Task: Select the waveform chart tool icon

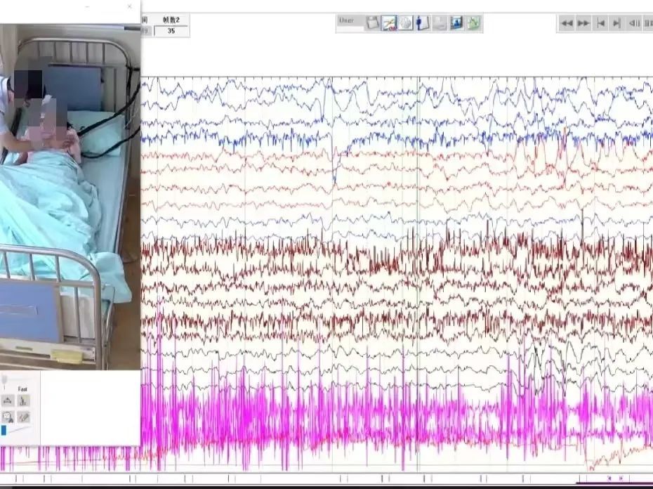Action: (389, 22)
